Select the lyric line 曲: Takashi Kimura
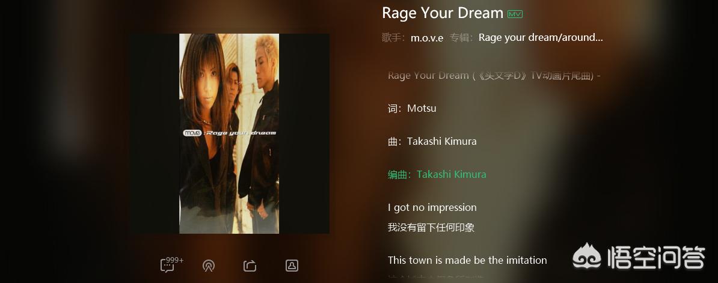This screenshot has width=718, height=283. click(432, 141)
